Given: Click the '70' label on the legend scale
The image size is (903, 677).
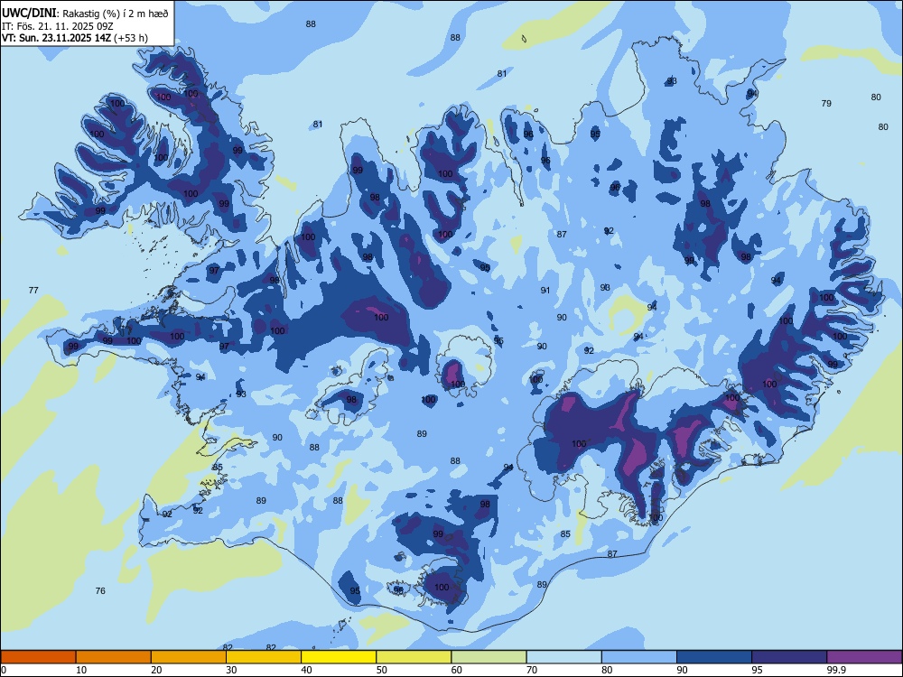Looking at the screenshot, I should pyautogui.click(x=532, y=670).
